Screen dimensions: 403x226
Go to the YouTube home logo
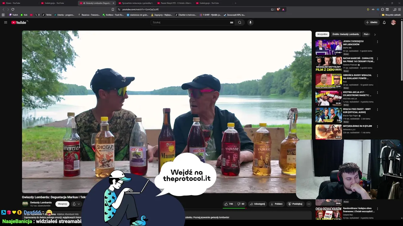point(20,22)
